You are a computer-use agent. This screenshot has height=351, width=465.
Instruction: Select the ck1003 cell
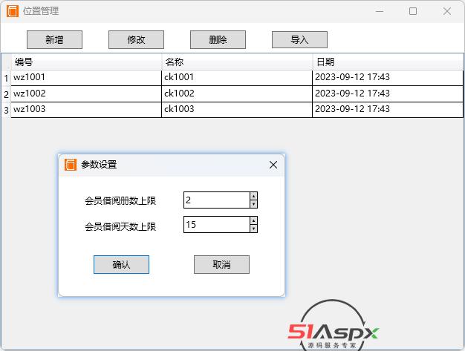tap(237, 110)
